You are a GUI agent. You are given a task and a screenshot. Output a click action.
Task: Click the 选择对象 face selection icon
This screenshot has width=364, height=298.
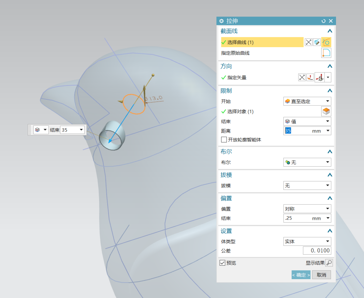pos(326,111)
